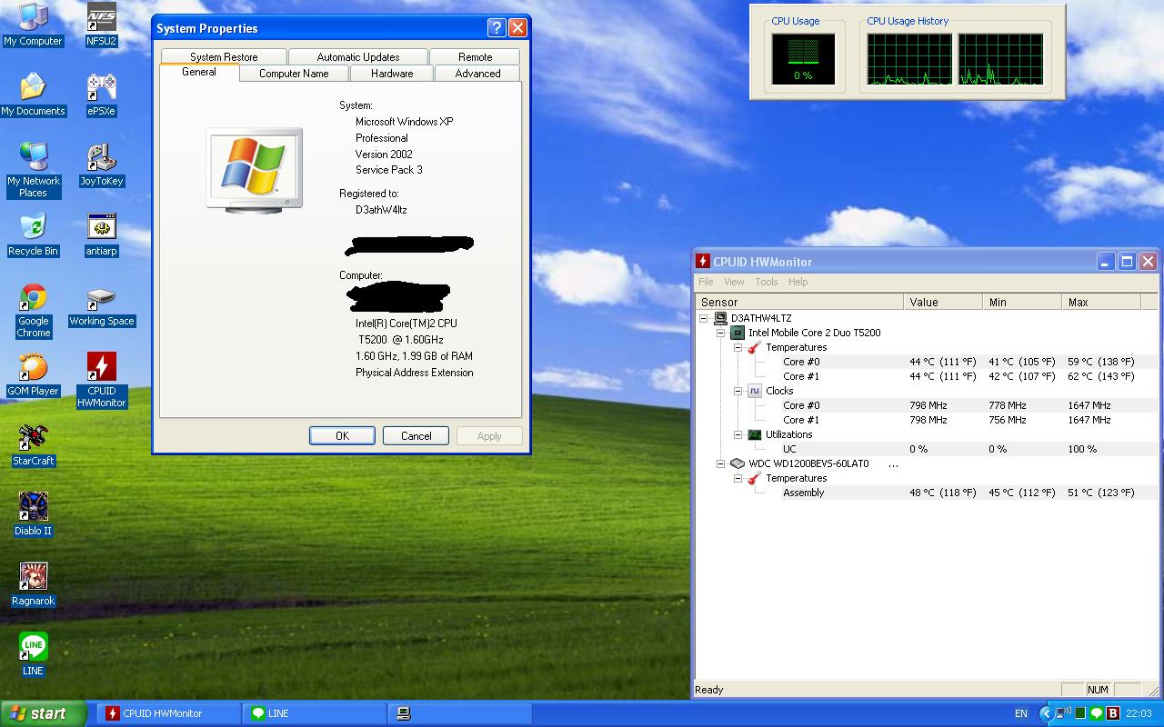Open the Recycle Bin

point(33,234)
